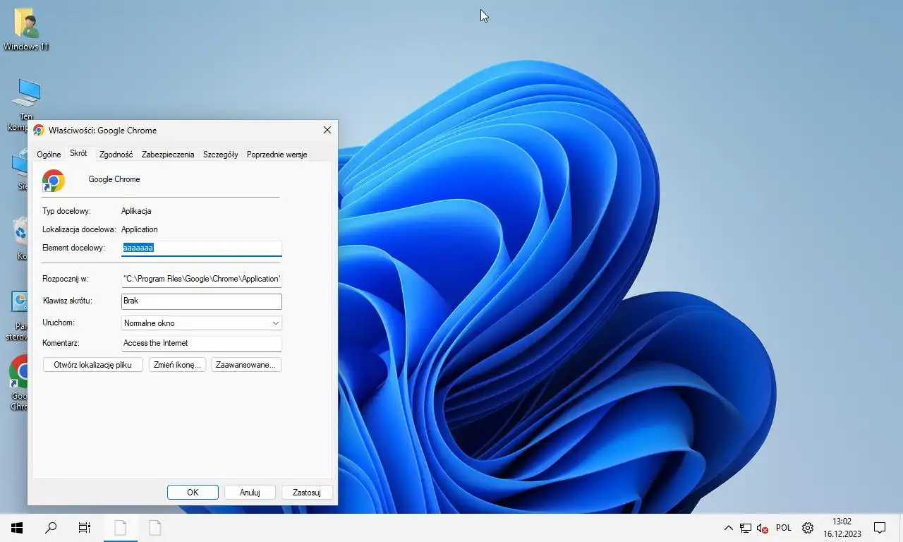Open the clock showing 13:02
Image resolution: width=903 pixels, height=542 pixels.
coord(842,527)
